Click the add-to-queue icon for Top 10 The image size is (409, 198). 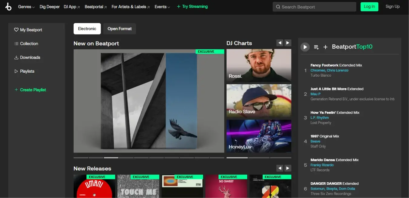pyautogui.click(x=316, y=47)
